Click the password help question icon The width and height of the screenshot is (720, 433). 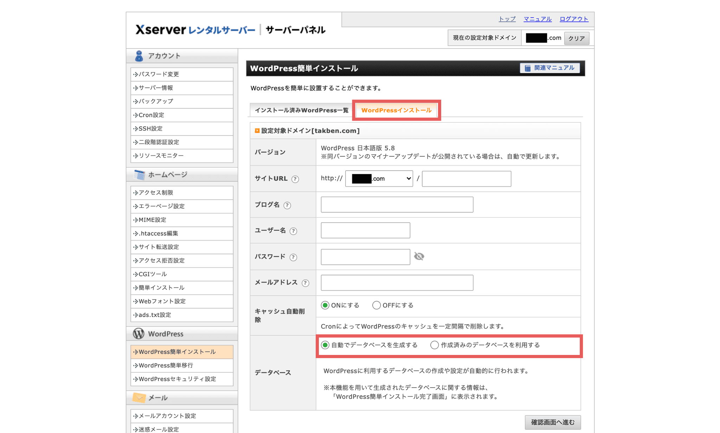pos(293,257)
